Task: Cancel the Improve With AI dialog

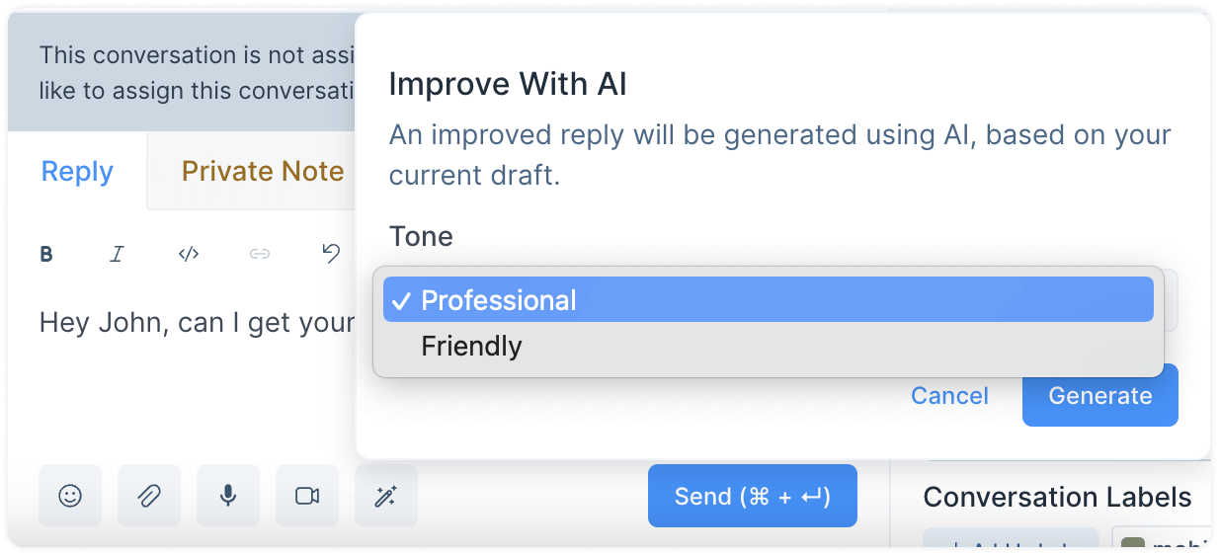Action: [949, 396]
